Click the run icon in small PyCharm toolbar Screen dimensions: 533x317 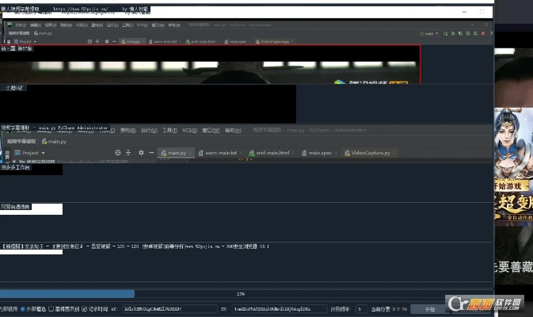click(x=446, y=33)
